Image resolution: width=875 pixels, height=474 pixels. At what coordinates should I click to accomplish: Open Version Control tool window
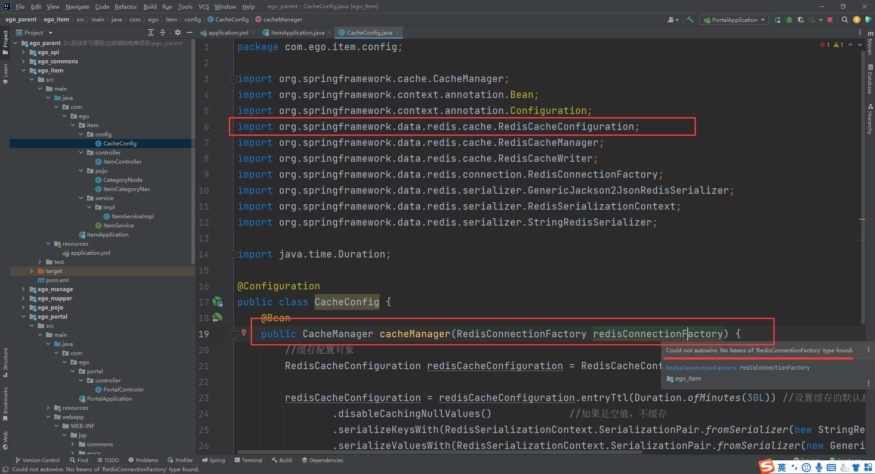[37, 460]
